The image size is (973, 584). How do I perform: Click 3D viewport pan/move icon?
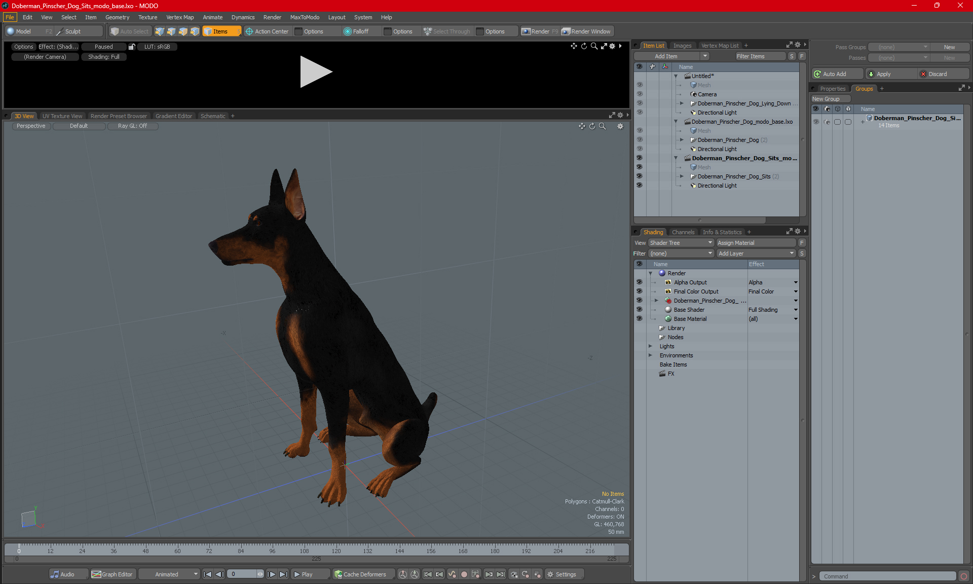point(582,126)
